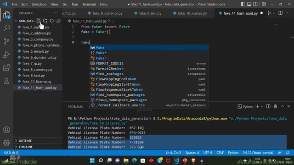
Task: Open the PROBLEMS panel tab
Action: pyautogui.click(x=75, y=107)
